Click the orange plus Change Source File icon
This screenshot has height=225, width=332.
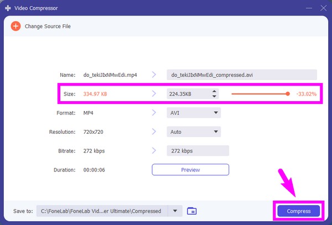15,26
